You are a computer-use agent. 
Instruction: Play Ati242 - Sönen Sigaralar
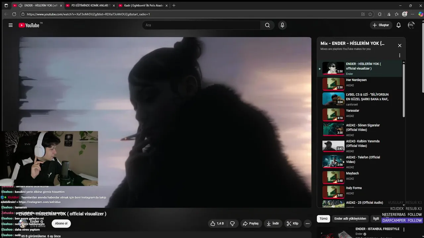[x=359, y=130]
